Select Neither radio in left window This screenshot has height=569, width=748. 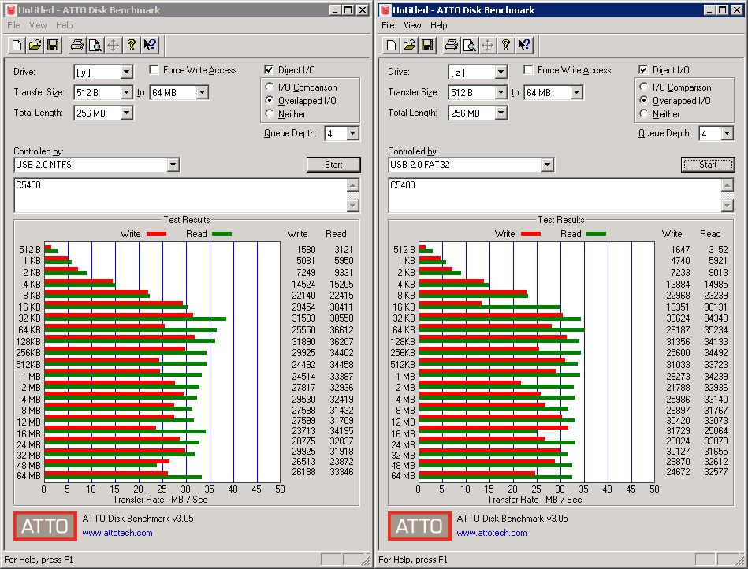[270, 113]
